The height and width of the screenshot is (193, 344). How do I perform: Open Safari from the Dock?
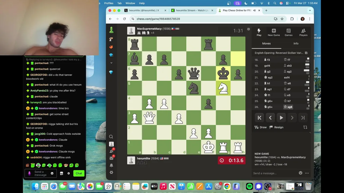click(53, 186)
